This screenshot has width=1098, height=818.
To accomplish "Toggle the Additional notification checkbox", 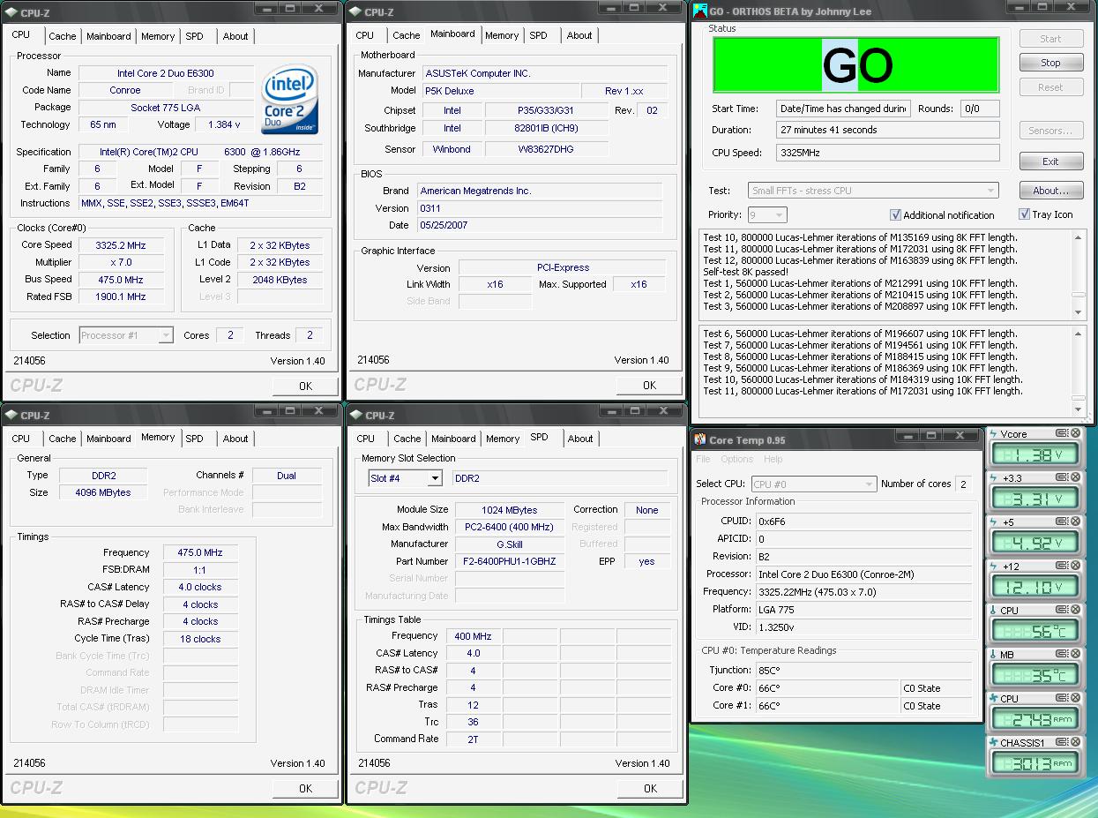I will tap(896, 214).
